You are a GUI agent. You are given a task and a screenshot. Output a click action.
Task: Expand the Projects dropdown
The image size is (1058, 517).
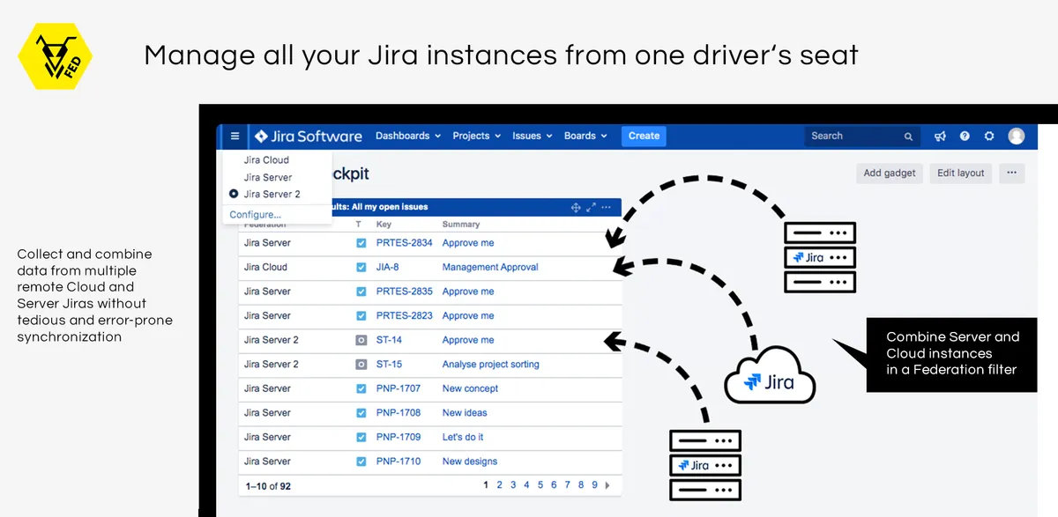click(x=476, y=136)
